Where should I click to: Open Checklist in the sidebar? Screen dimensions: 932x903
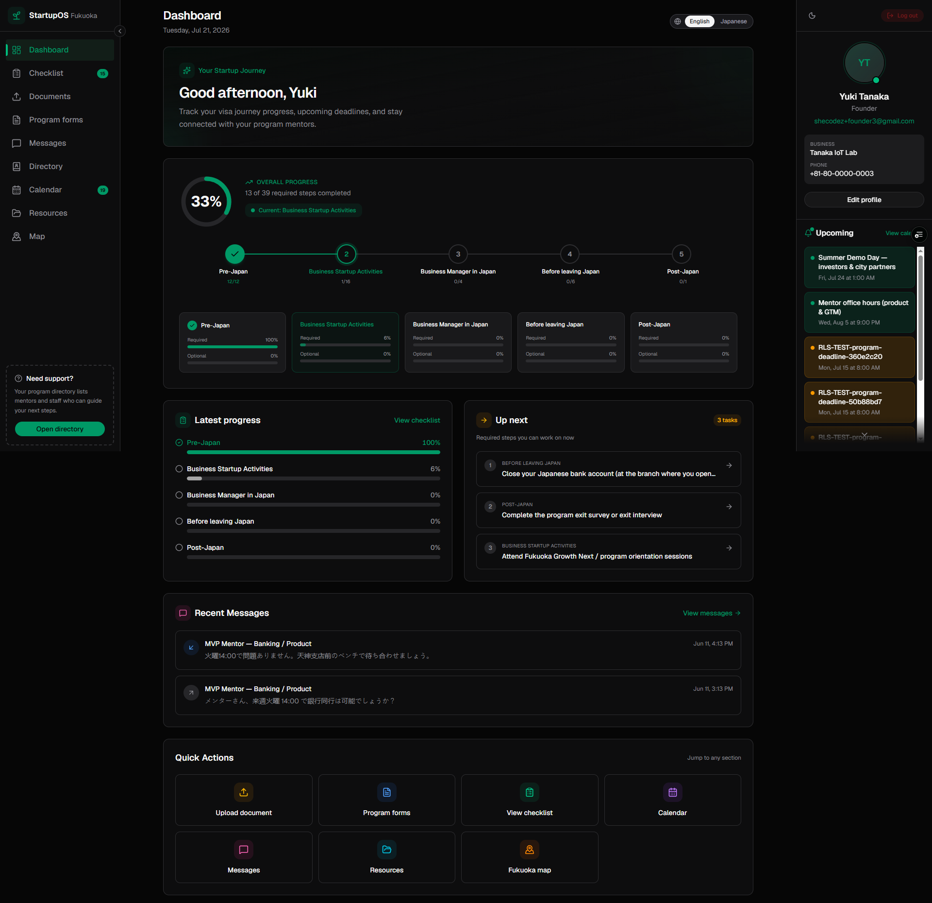coord(60,73)
